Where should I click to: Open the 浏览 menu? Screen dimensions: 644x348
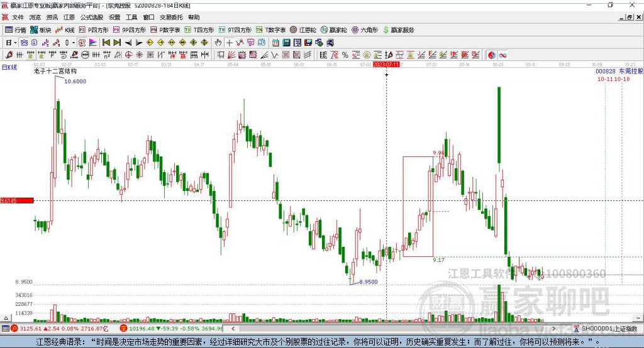35,17
